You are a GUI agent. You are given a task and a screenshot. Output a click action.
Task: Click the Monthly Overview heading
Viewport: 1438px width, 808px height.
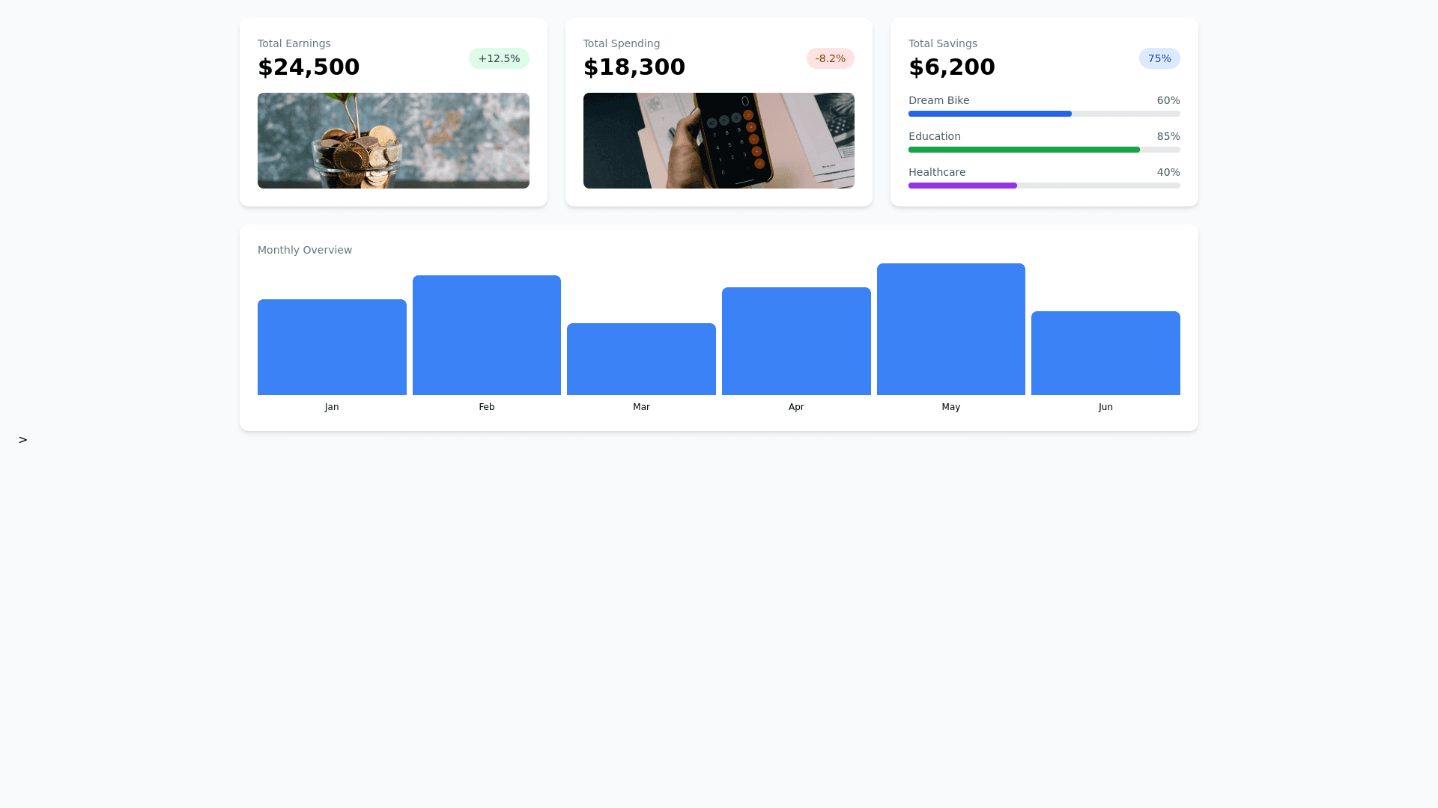[305, 250]
